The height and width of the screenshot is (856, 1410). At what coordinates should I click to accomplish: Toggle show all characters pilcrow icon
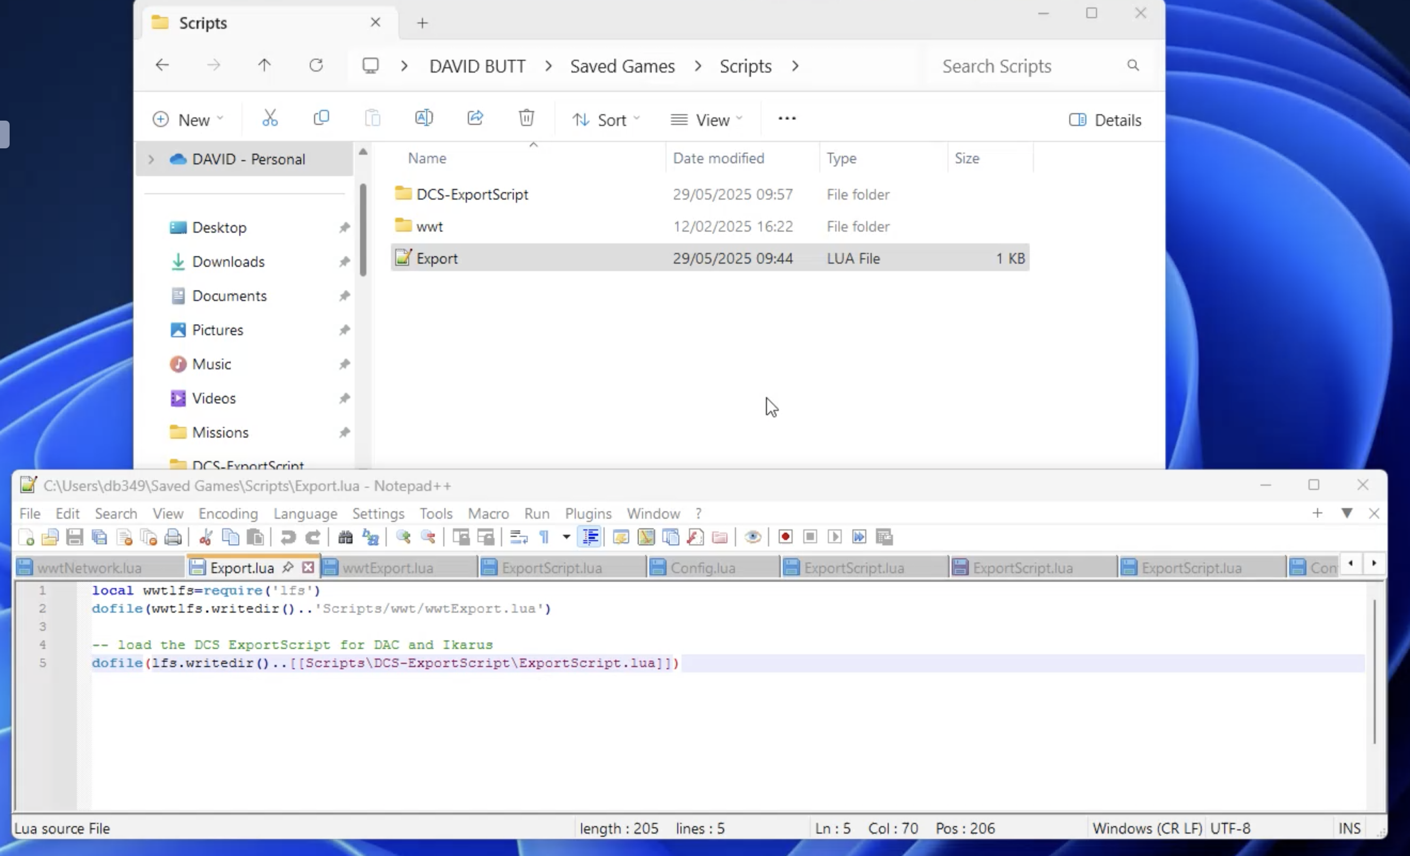tap(544, 537)
